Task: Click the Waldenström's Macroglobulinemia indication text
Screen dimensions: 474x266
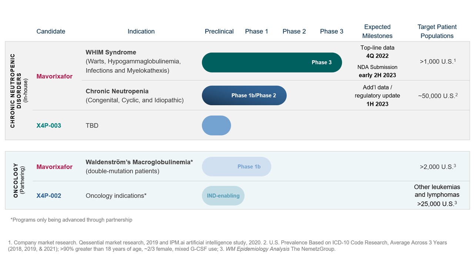Action: 139,162
